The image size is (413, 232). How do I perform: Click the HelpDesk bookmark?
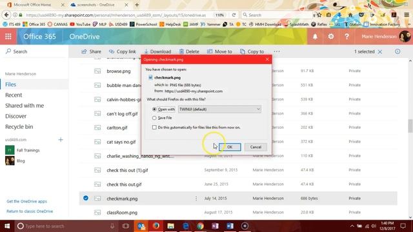pyautogui.click(x=170, y=24)
